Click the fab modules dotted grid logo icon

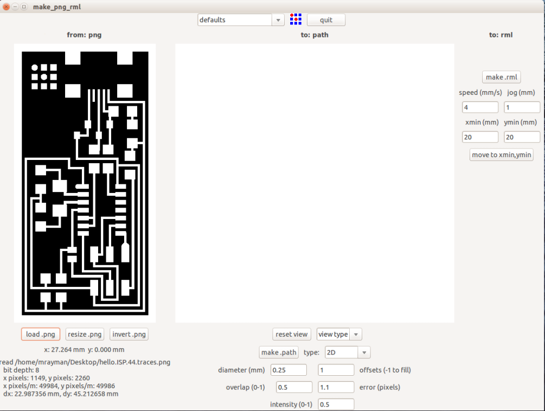[296, 20]
